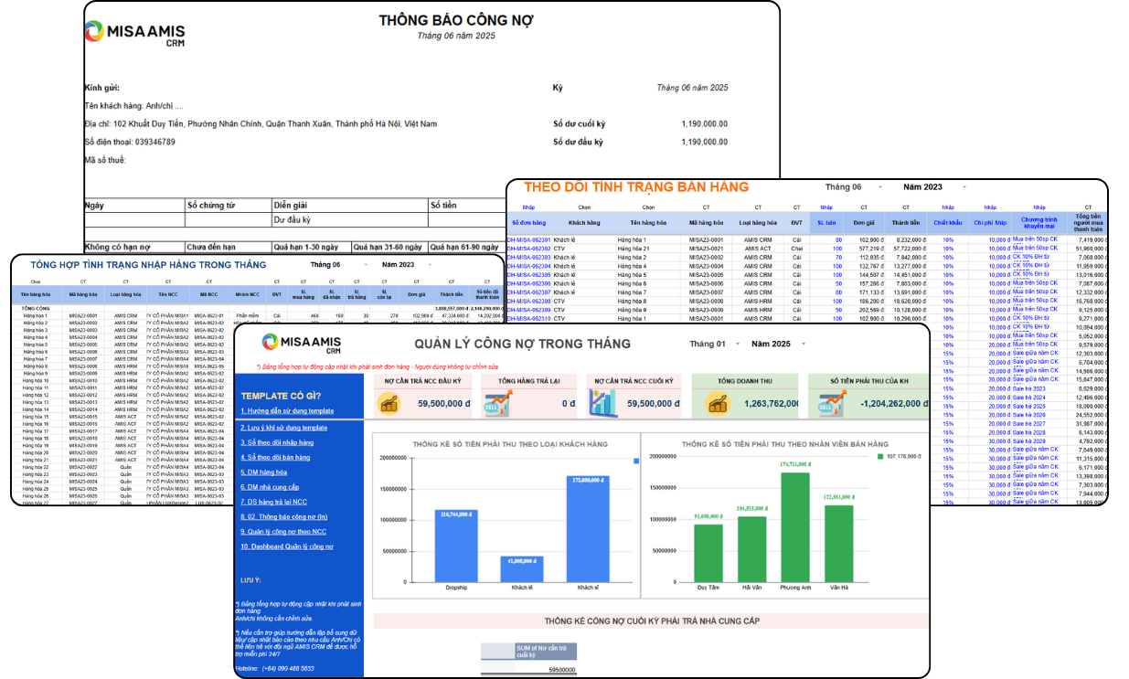
Task: Select the green Hải Vân bar in the chart
Action: tap(751, 549)
